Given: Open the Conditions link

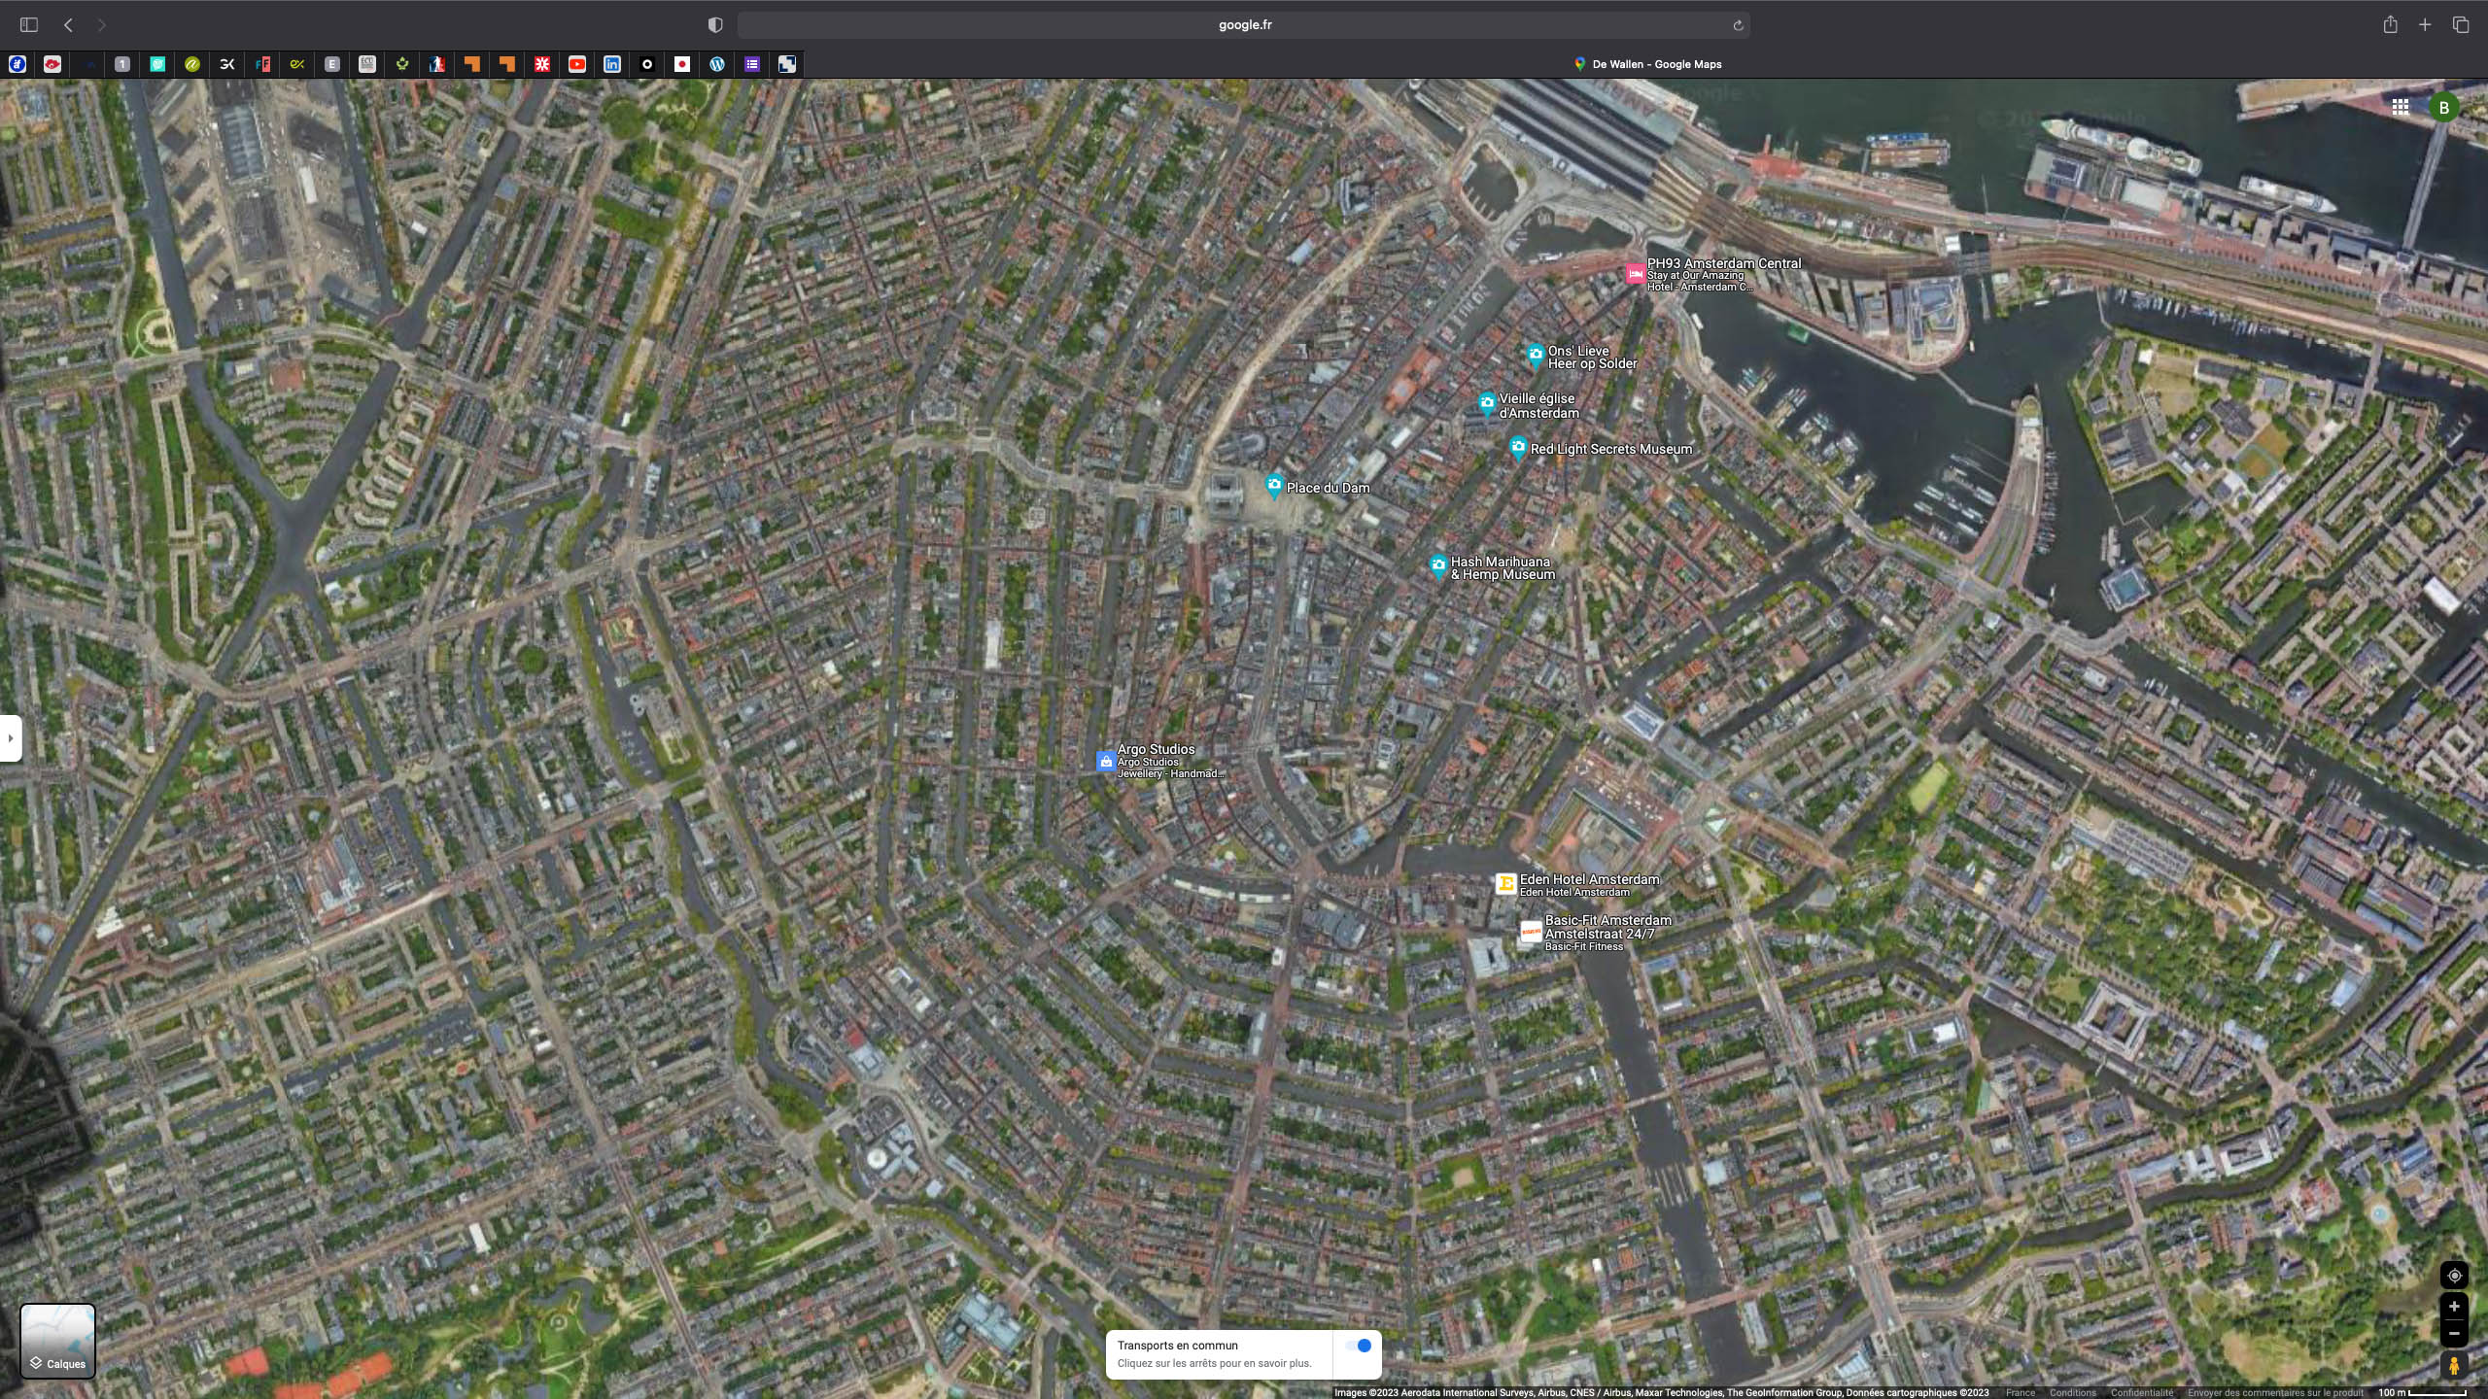Looking at the screenshot, I should pyautogui.click(x=2072, y=1392).
